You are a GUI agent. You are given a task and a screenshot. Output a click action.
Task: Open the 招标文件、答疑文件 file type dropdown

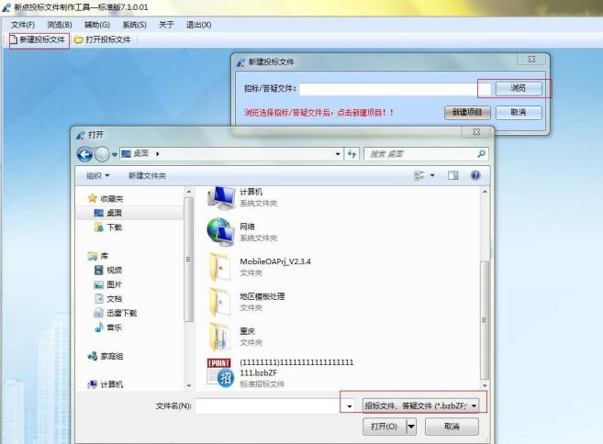tap(421, 406)
